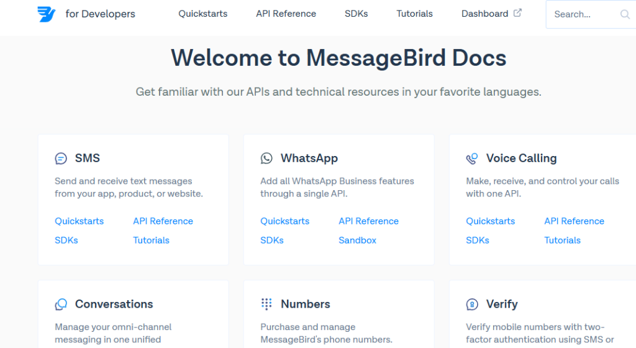
Task: Click the search magnifier icon
Action: 625,14
